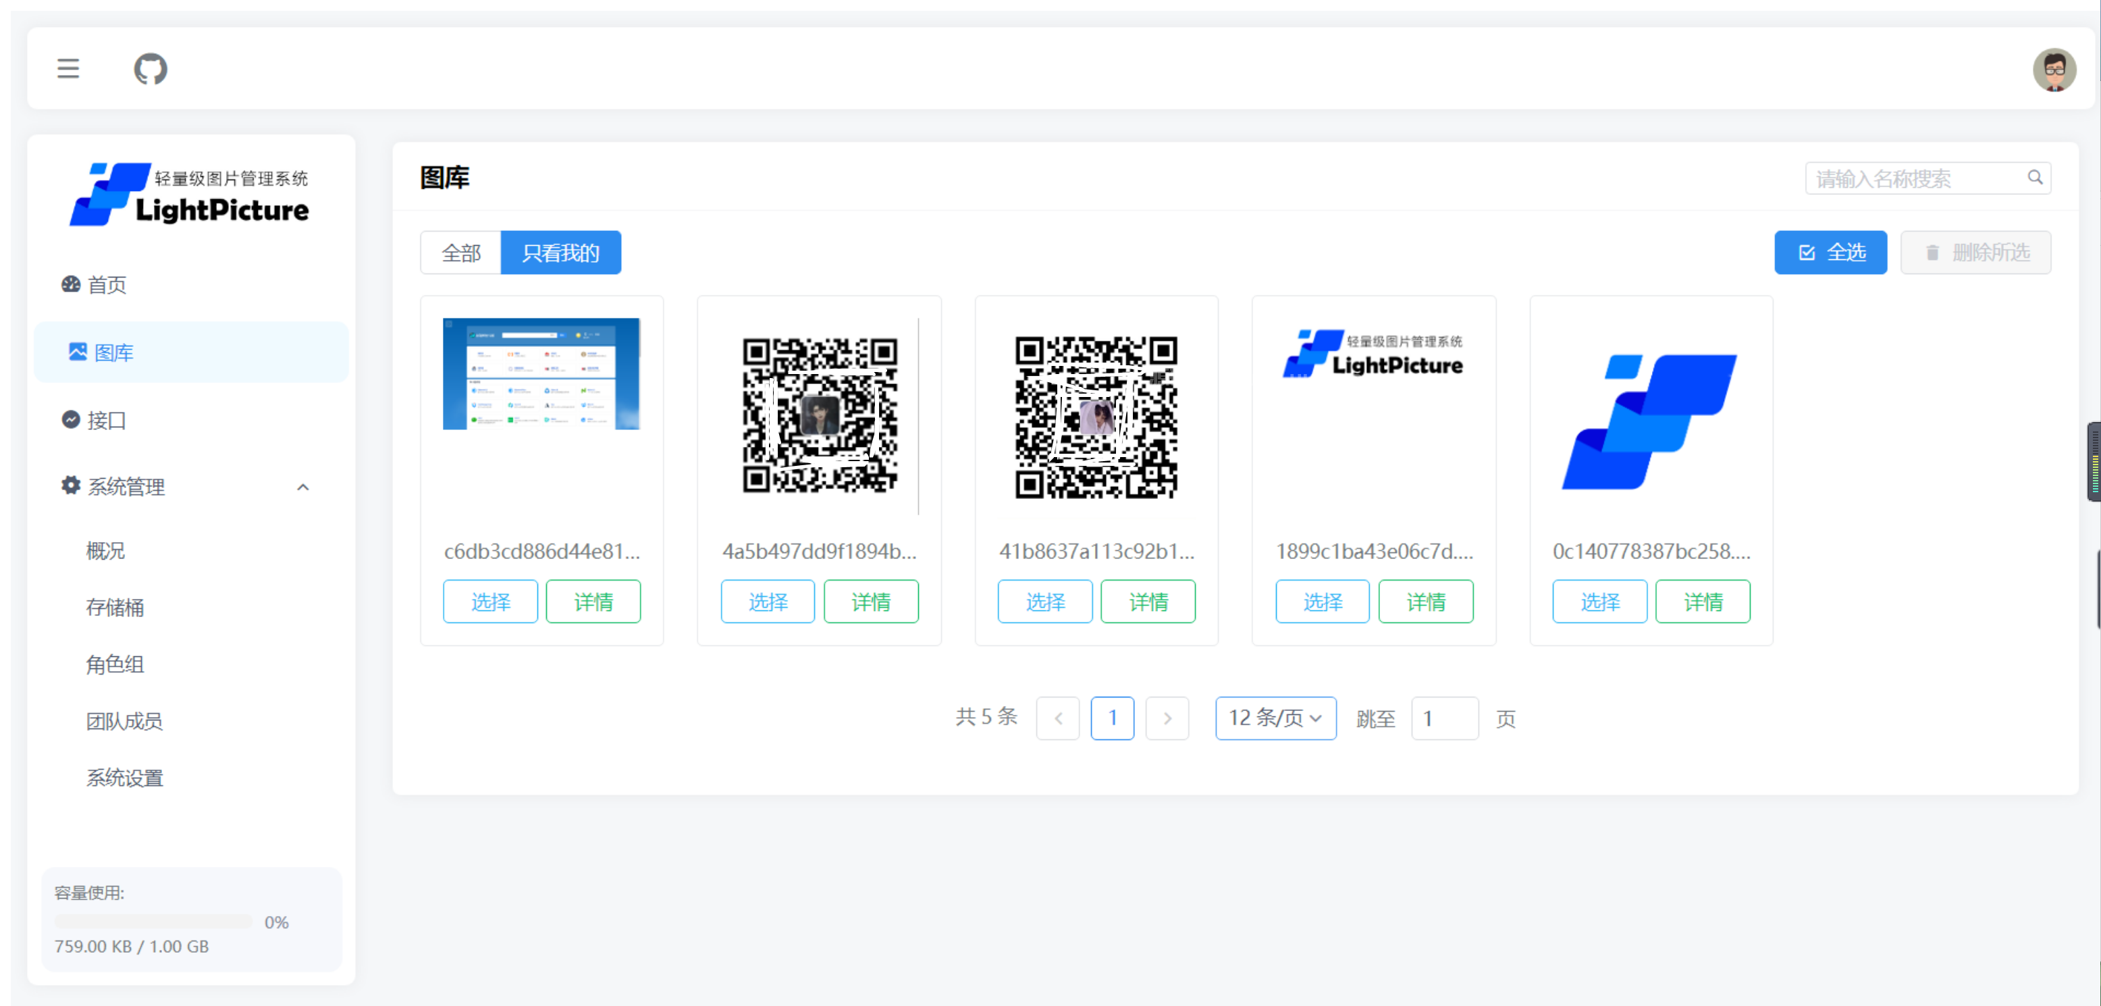The image size is (2101, 1006).
Task: Open the 12条/页 per-page dropdown
Action: (x=1275, y=718)
